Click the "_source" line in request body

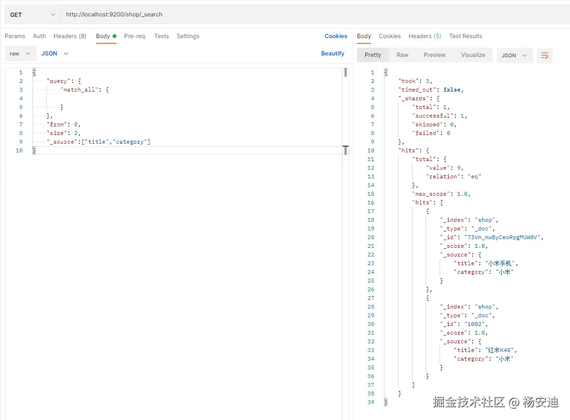[98, 142]
